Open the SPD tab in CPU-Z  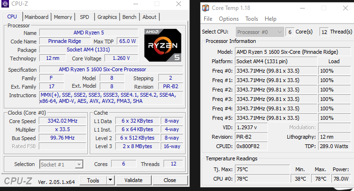click(85, 17)
